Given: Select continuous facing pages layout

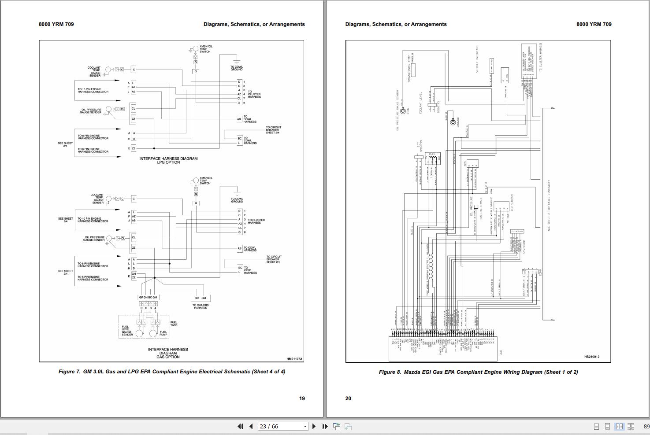Looking at the screenshot, I should coord(631,426).
